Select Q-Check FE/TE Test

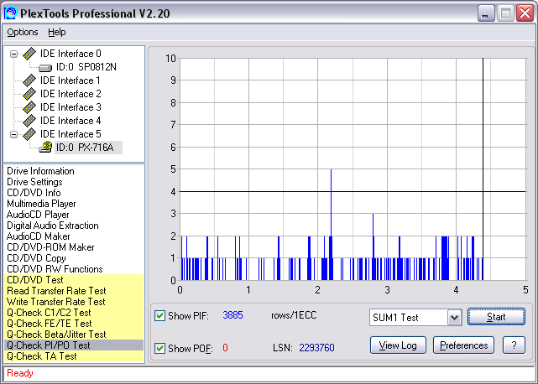(74, 324)
